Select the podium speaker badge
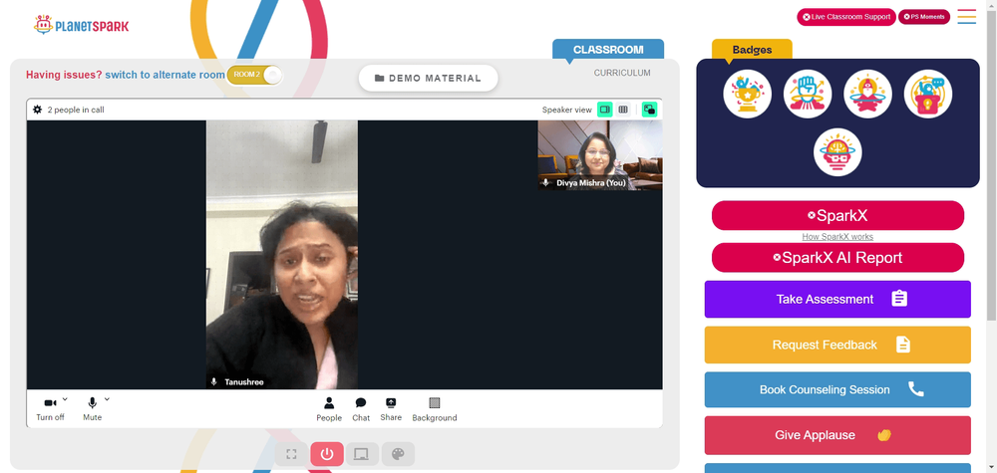This screenshot has height=473, width=997. point(927,94)
